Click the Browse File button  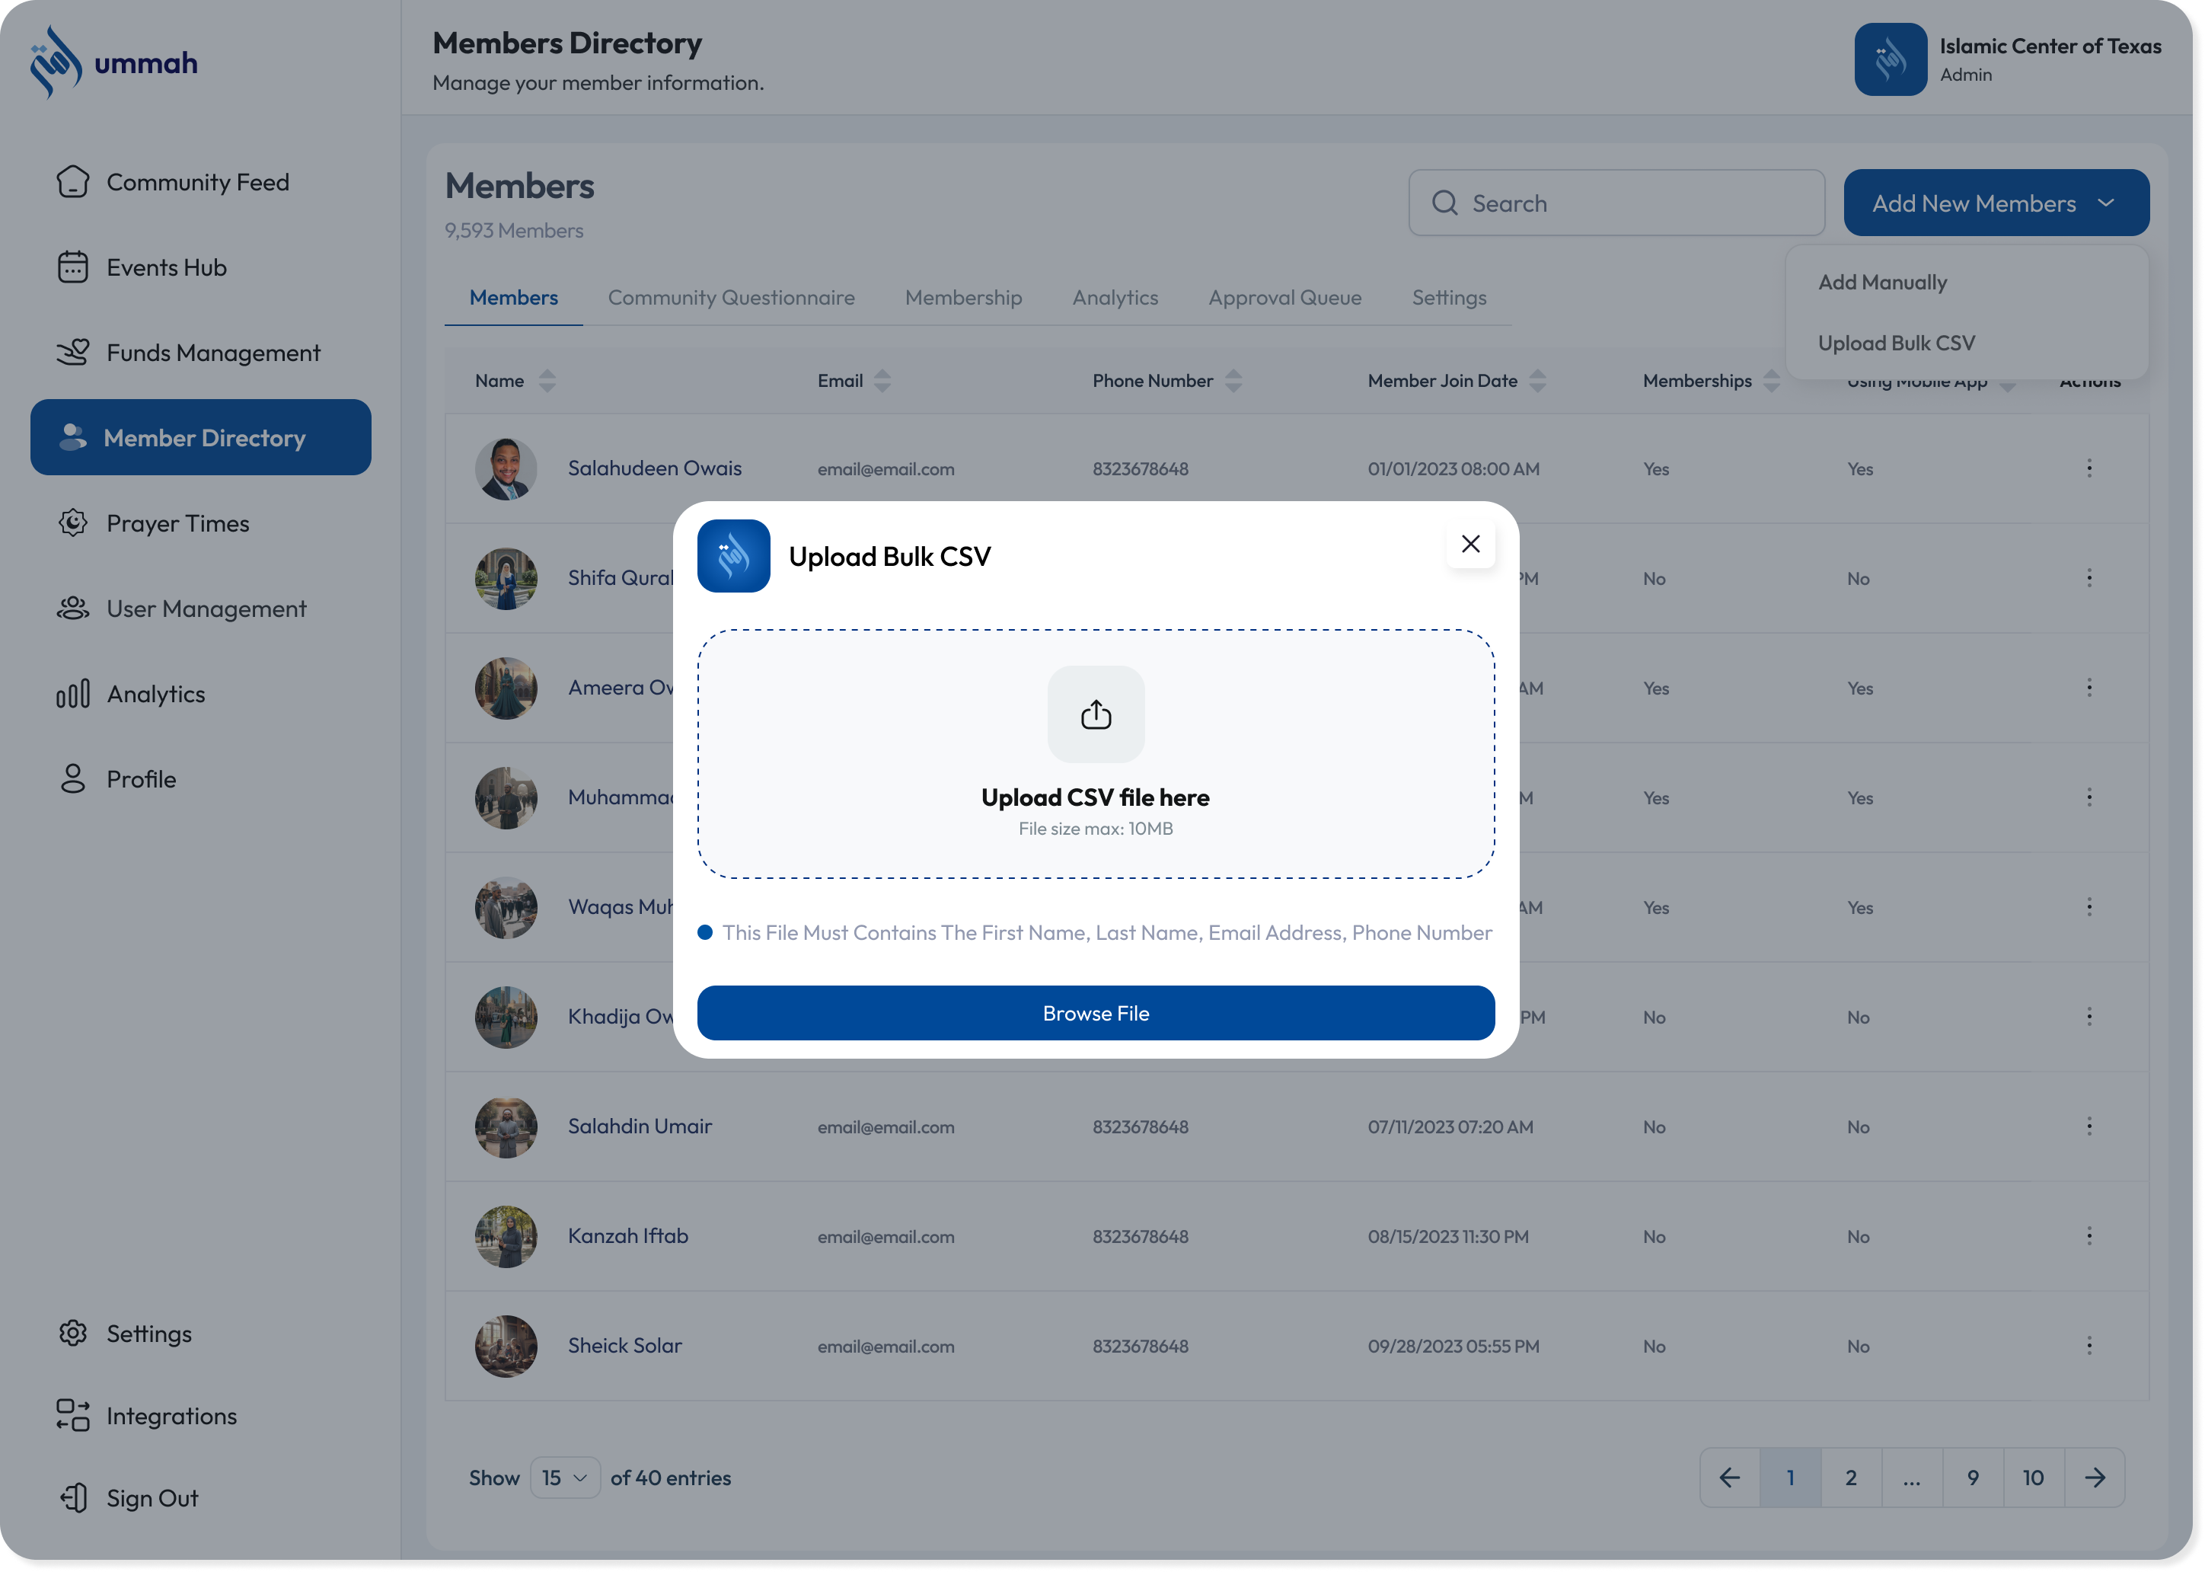[1096, 1014]
